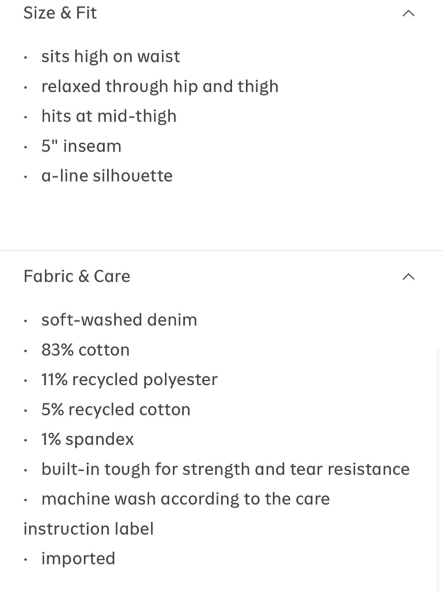Click the 5" inseam bullet item
Viewport: 443px width, 591px height.
(x=81, y=146)
